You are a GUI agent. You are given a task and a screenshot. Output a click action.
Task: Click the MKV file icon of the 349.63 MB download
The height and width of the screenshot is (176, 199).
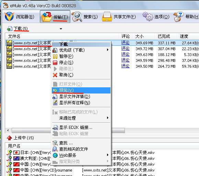coord(9,55)
